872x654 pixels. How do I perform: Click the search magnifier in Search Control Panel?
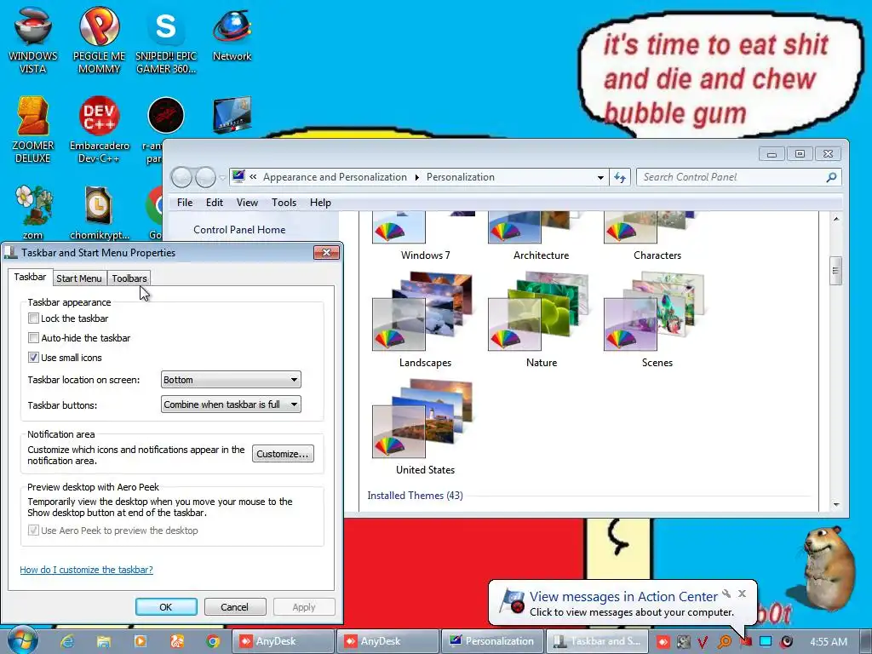tap(831, 177)
